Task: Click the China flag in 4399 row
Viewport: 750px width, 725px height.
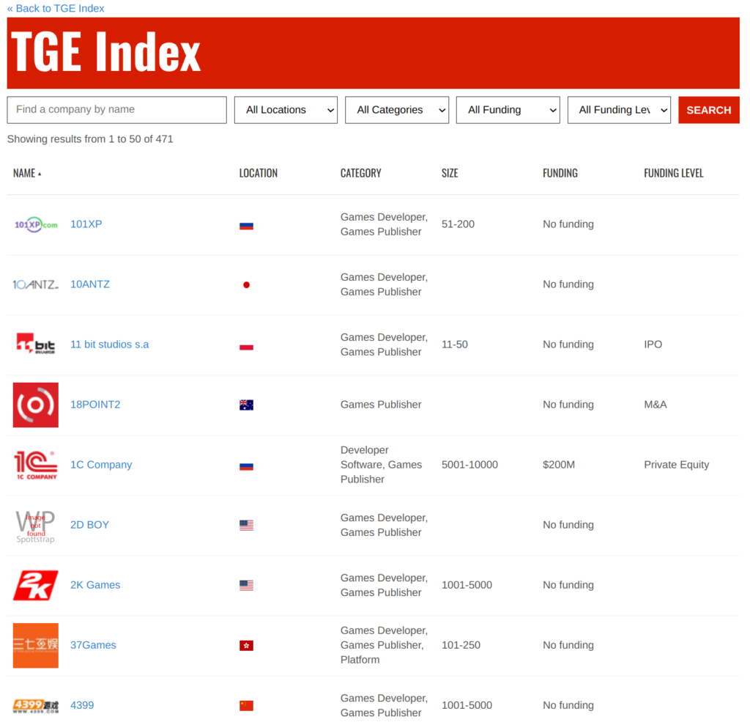Action: pyautogui.click(x=246, y=706)
